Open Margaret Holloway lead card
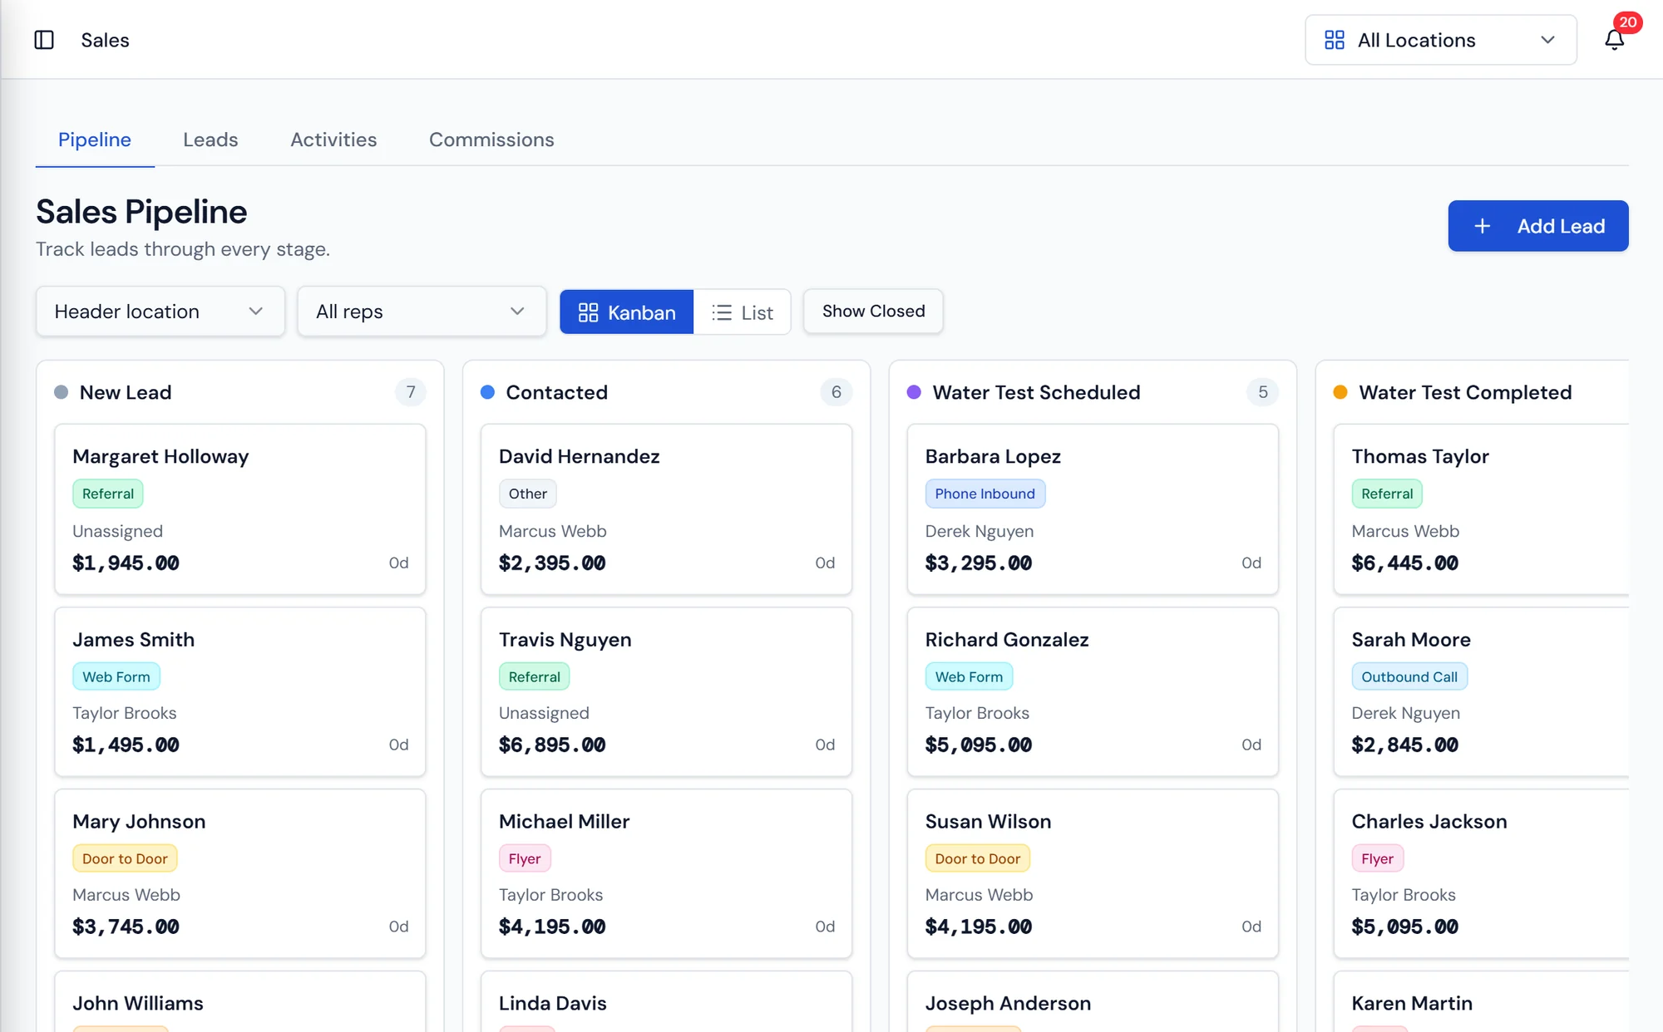This screenshot has width=1663, height=1032. click(240, 509)
